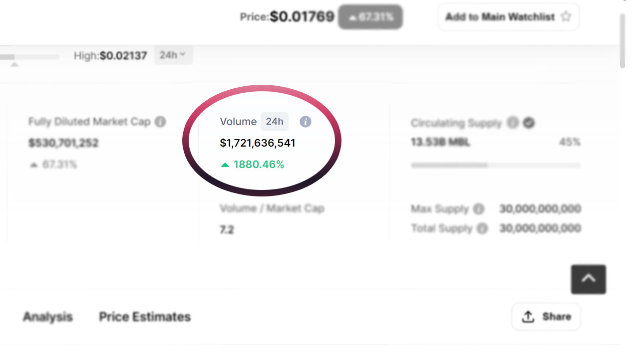Click the vertical page scrollbar
This screenshot has width=639, height=359.
point(623,41)
